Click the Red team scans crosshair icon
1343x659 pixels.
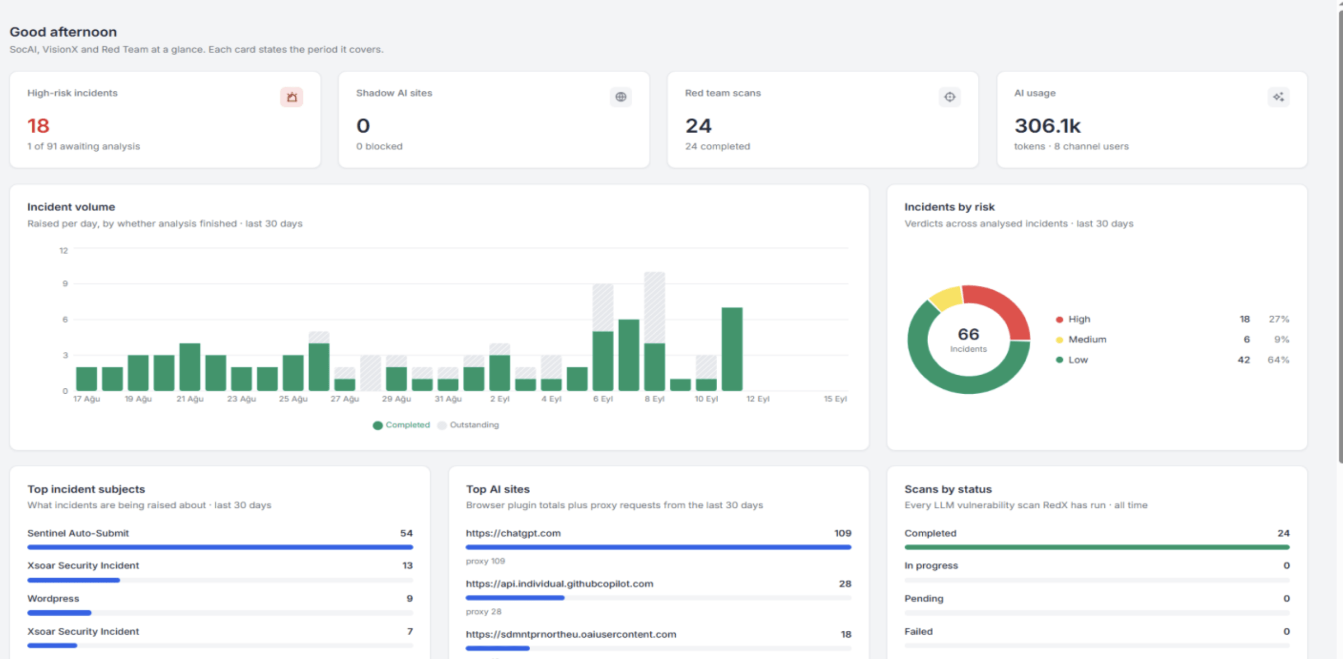tap(949, 97)
